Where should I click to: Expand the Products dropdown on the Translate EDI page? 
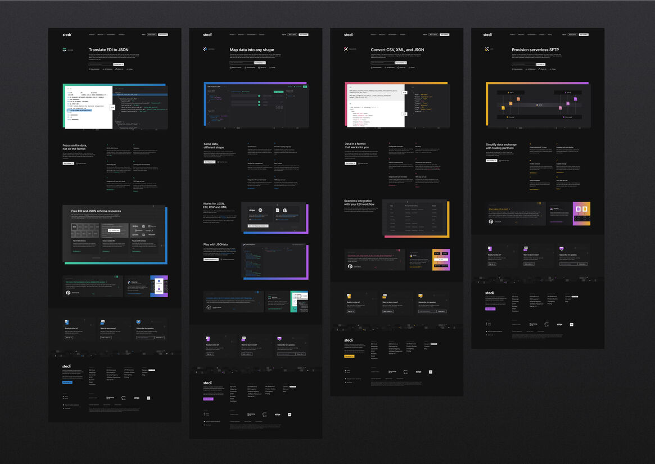click(92, 34)
